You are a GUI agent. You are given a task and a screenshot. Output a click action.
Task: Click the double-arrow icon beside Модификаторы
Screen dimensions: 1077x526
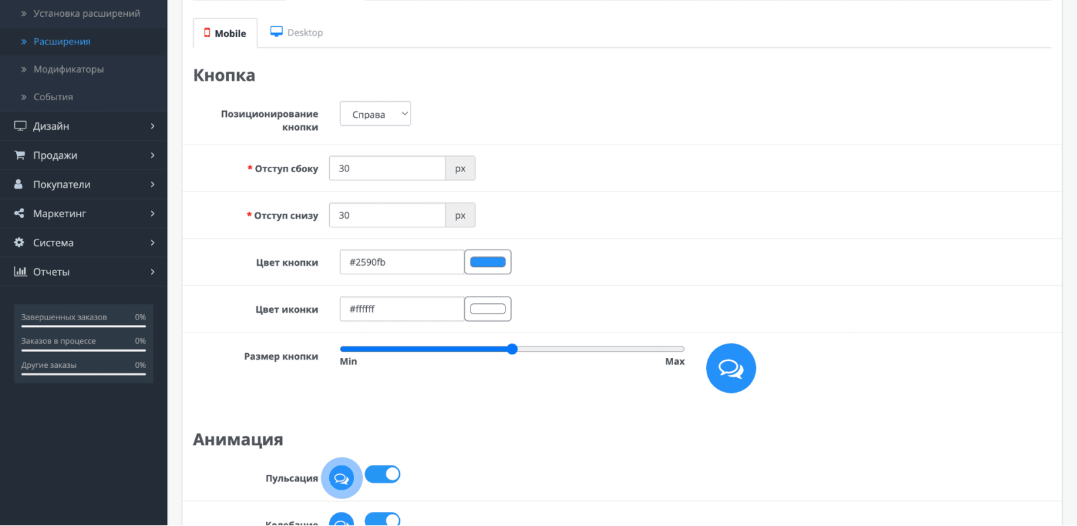[x=24, y=69]
